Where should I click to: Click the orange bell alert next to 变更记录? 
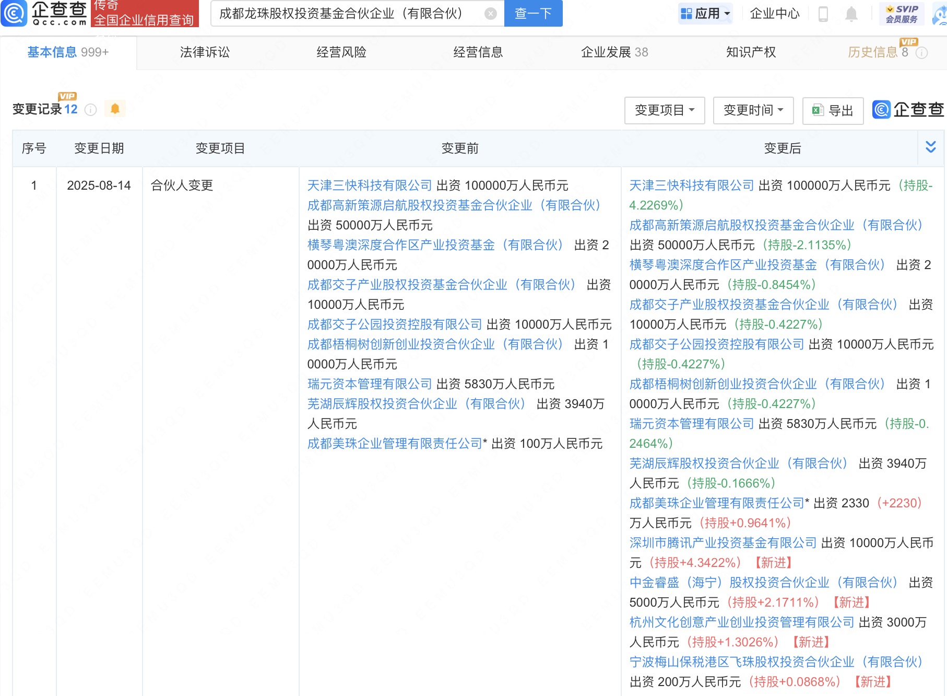[115, 109]
